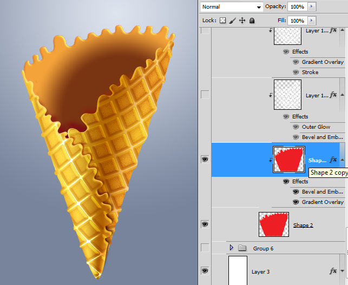Click the Group 6 folder icon
348x285 pixels.
click(x=242, y=248)
